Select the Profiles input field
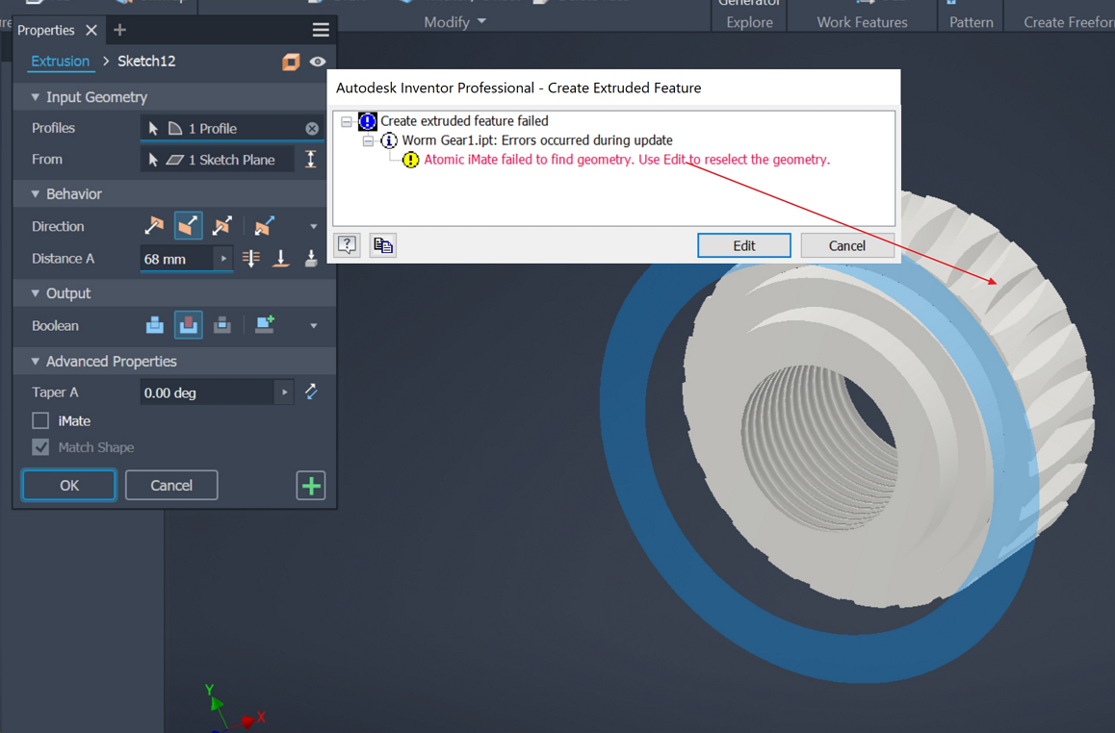 click(x=232, y=128)
